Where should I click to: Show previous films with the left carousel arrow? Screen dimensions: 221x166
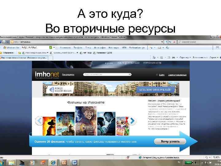(x=39, y=121)
